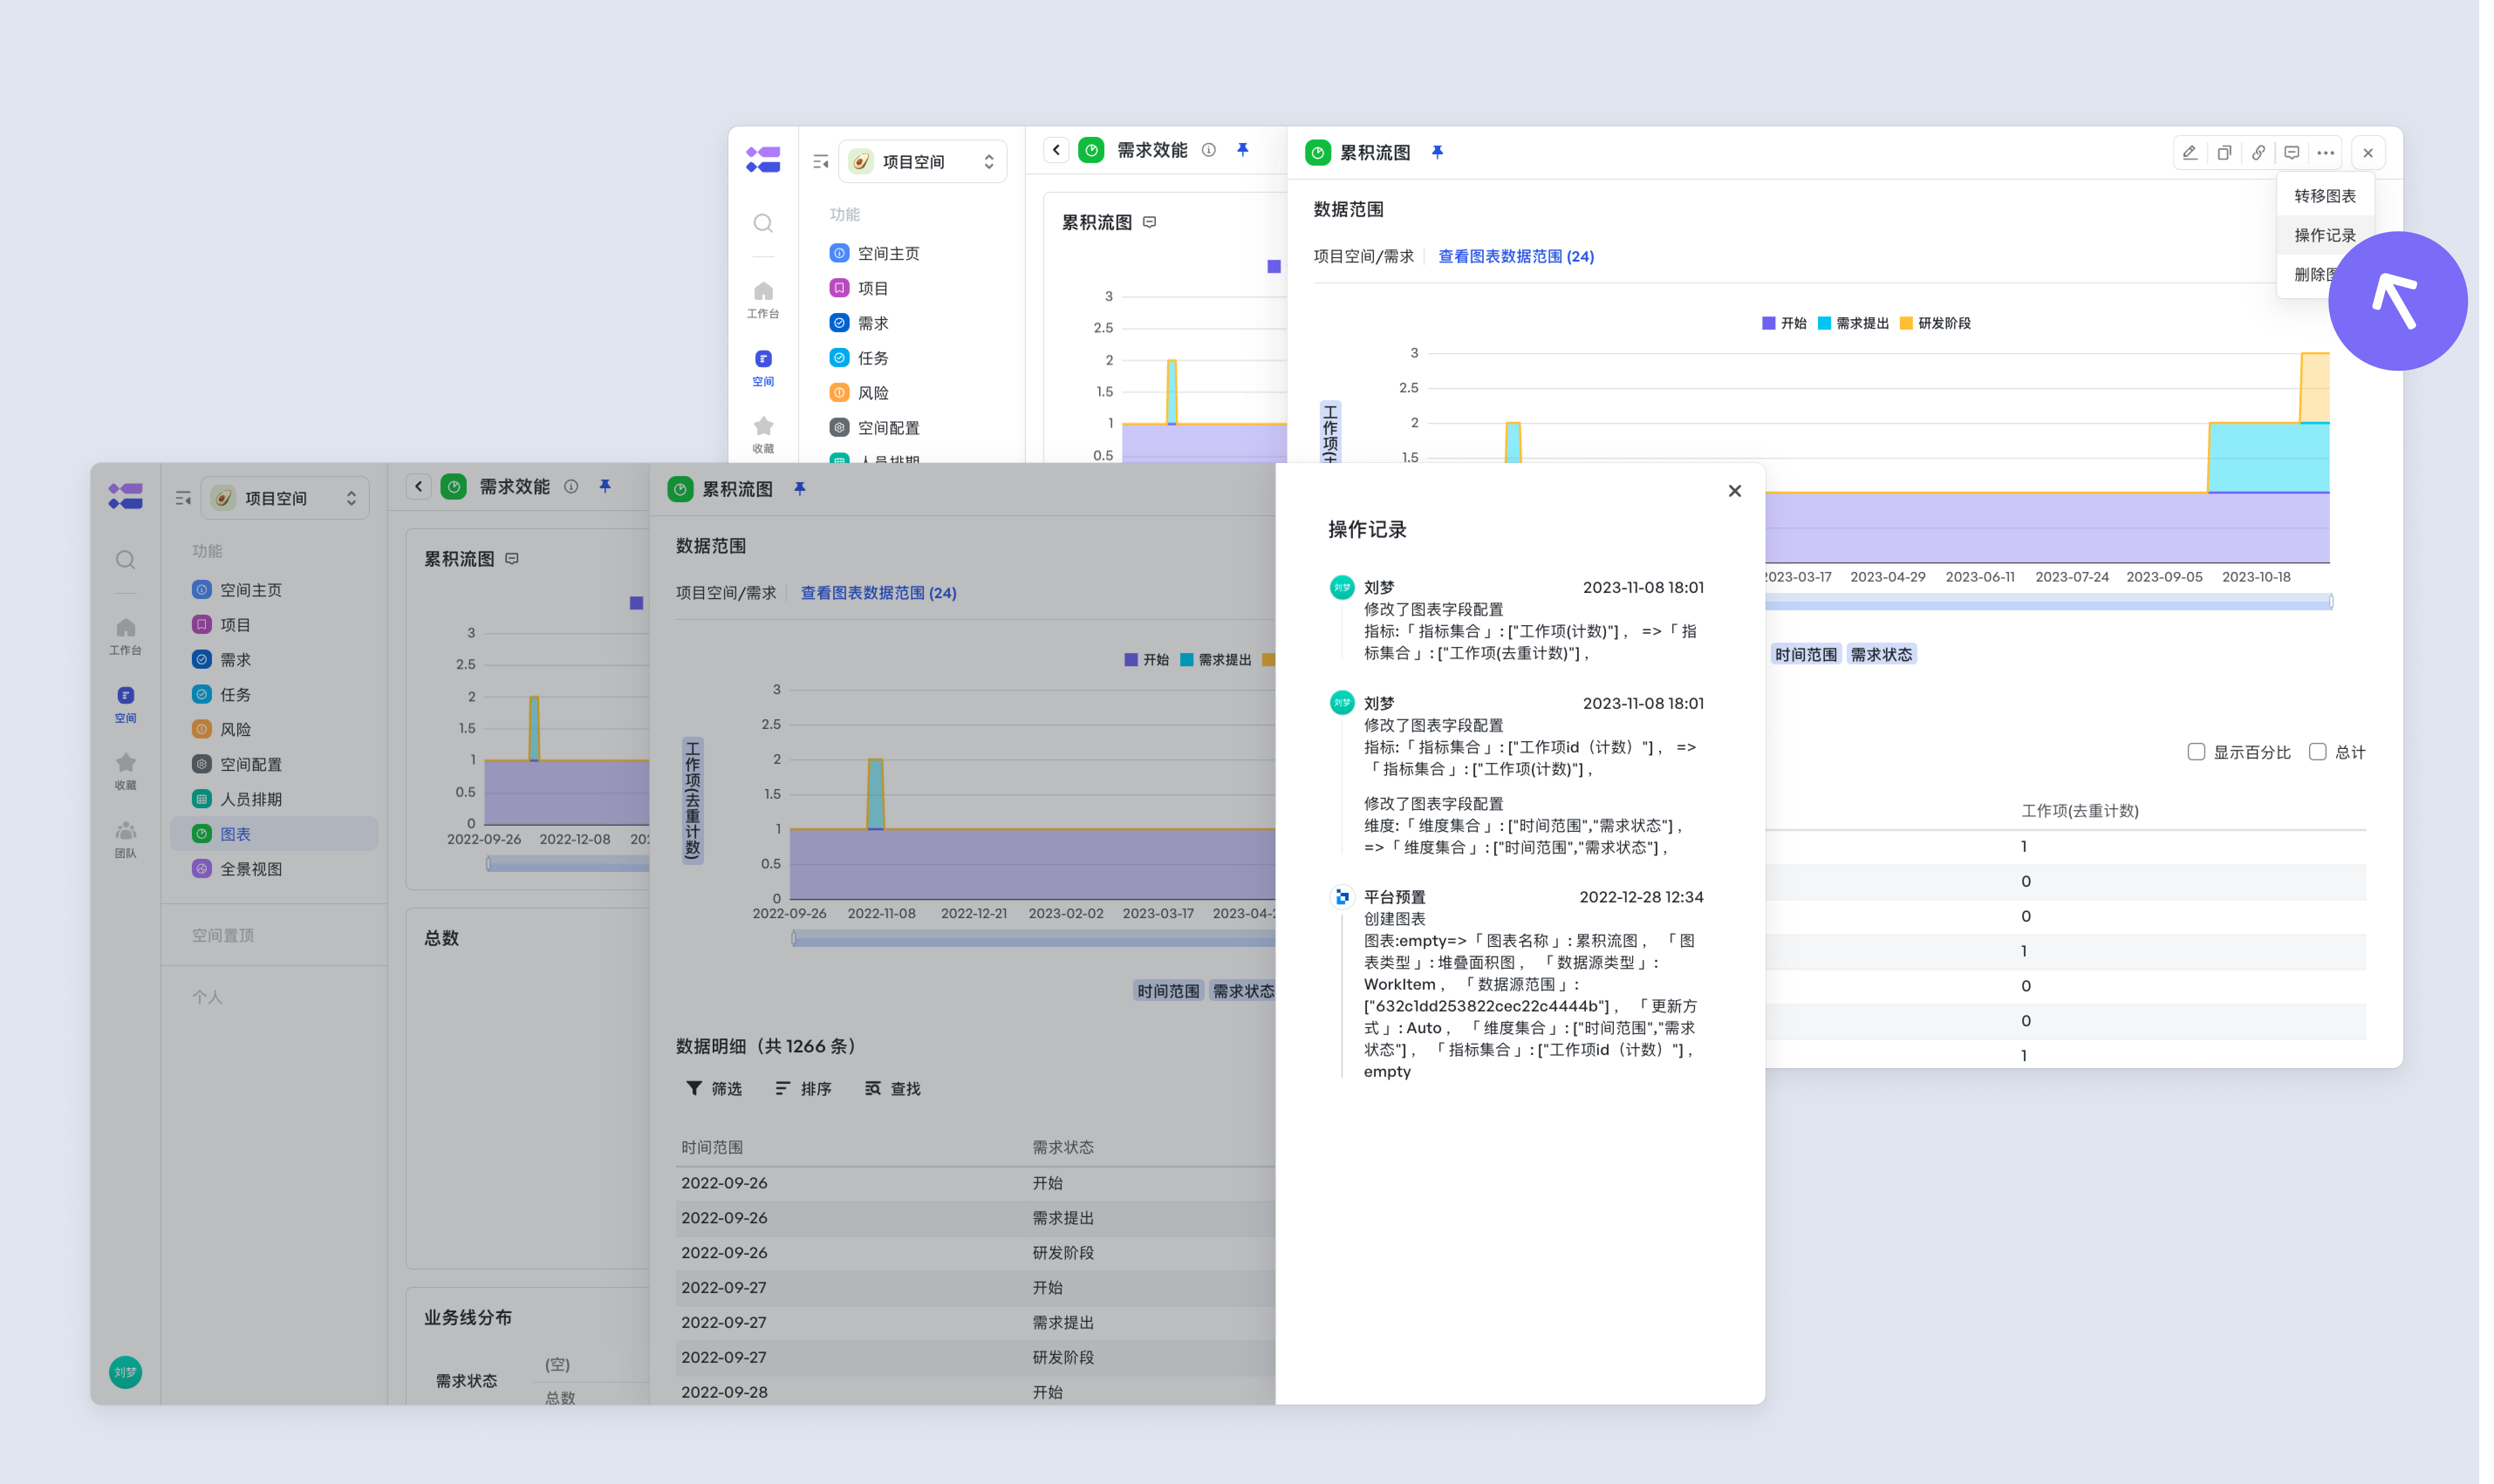Click the pin beside 累积流图 title in back window panel
The height and width of the screenshot is (1484, 2494).
1438,152
